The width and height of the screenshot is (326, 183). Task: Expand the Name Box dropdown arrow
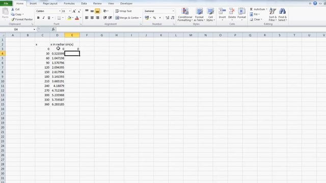point(34,29)
